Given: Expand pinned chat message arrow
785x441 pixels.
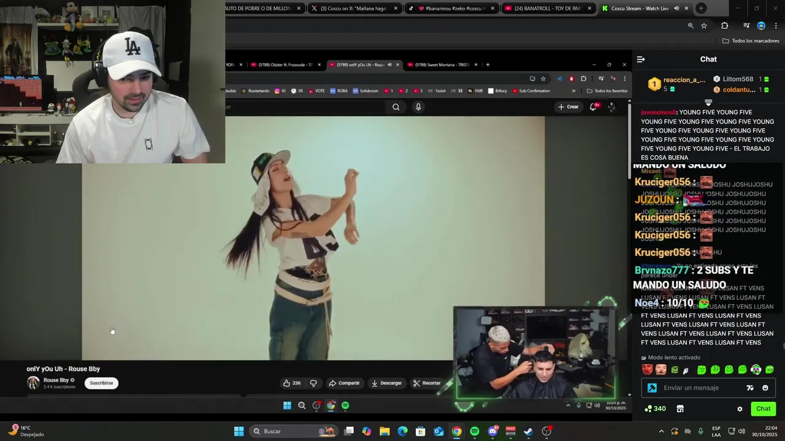Looking at the screenshot, I should 708,102.
